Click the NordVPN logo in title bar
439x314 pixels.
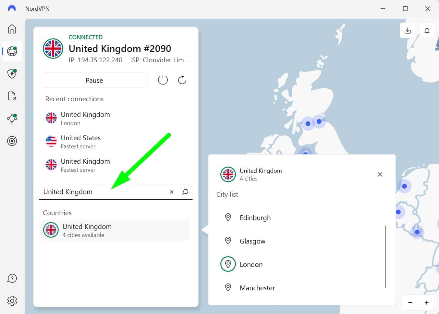click(12, 8)
